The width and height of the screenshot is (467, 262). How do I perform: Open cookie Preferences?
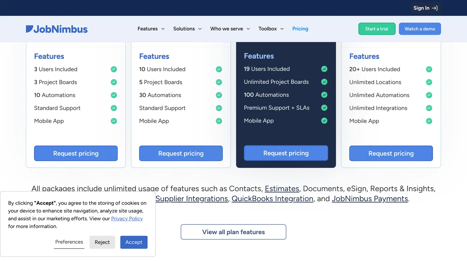tap(69, 242)
